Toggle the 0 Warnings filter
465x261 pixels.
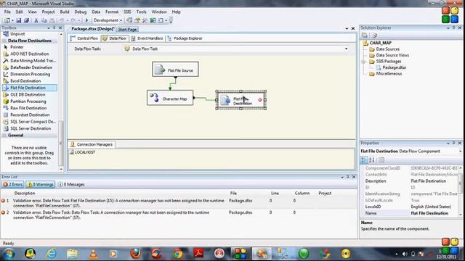(41, 184)
